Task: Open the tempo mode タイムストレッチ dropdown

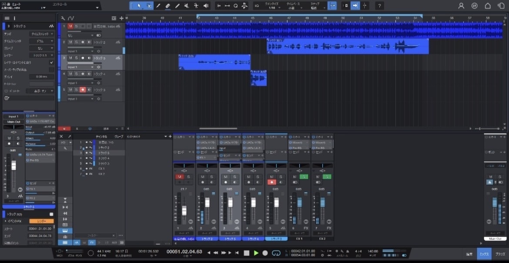Action: point(42,34)
